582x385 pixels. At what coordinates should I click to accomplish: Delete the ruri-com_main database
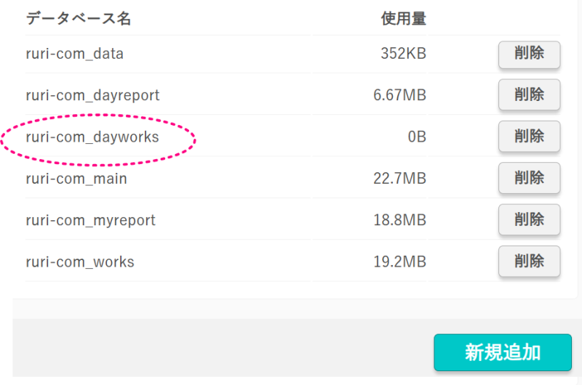point(529,178)
